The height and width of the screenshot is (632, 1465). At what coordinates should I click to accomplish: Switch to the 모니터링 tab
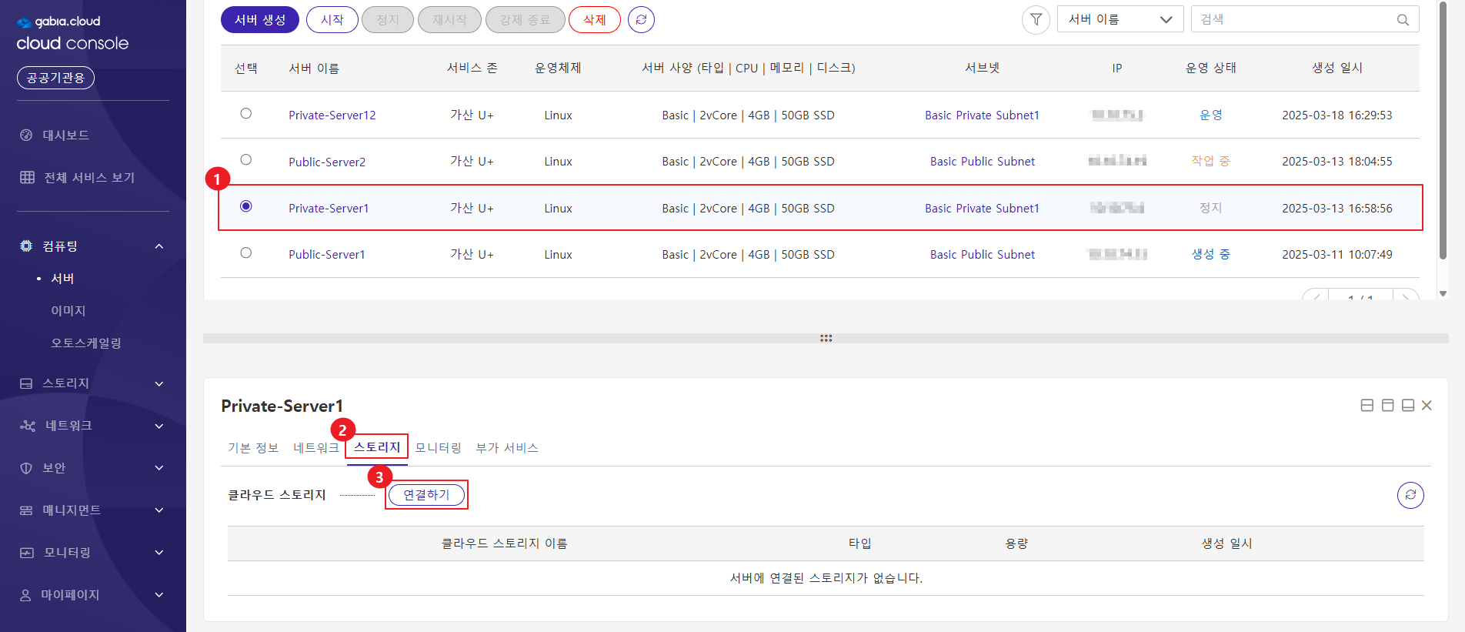pos(438,448)
